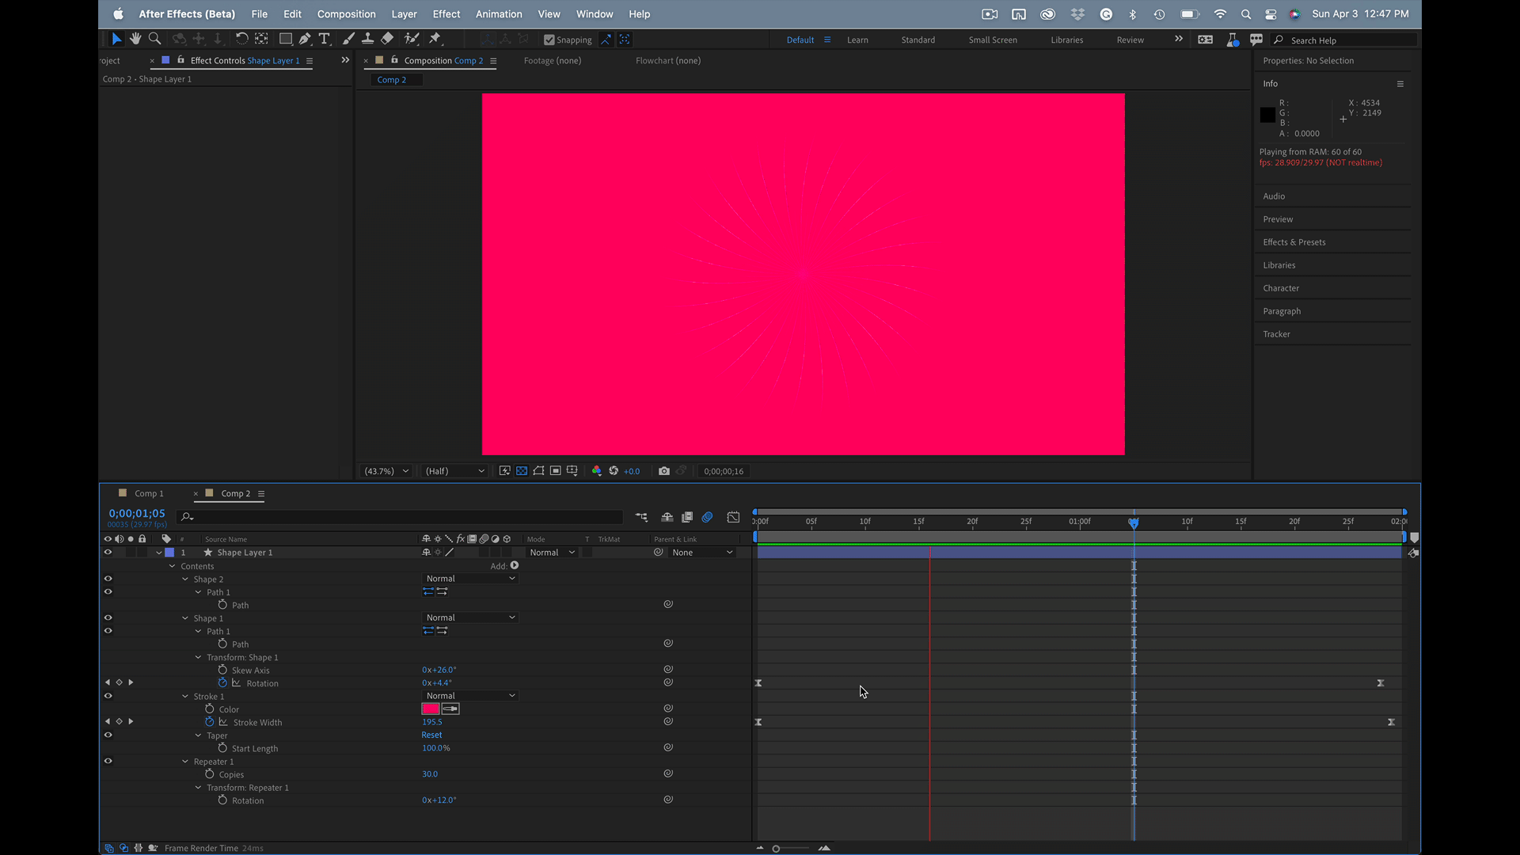Image resolution: width=1520 pixels, height=855 pixels.
Task: Click the Take Snapshot camera icon
Action: [663, 471]
